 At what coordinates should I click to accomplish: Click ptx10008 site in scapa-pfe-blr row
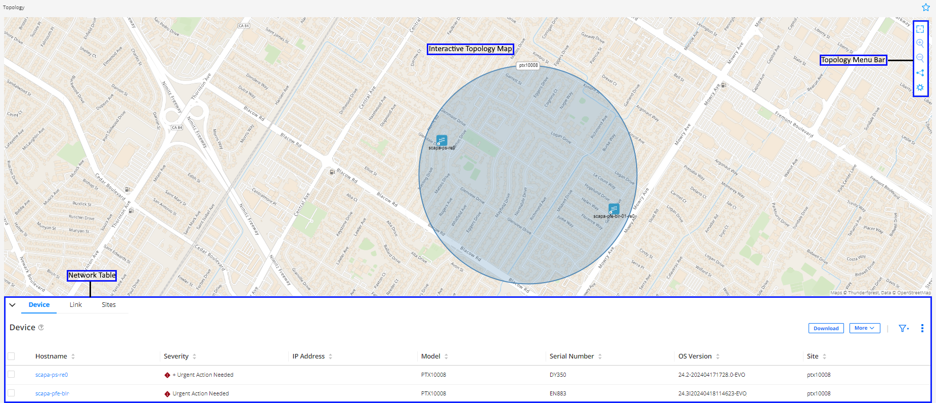(x=819, y=393)
